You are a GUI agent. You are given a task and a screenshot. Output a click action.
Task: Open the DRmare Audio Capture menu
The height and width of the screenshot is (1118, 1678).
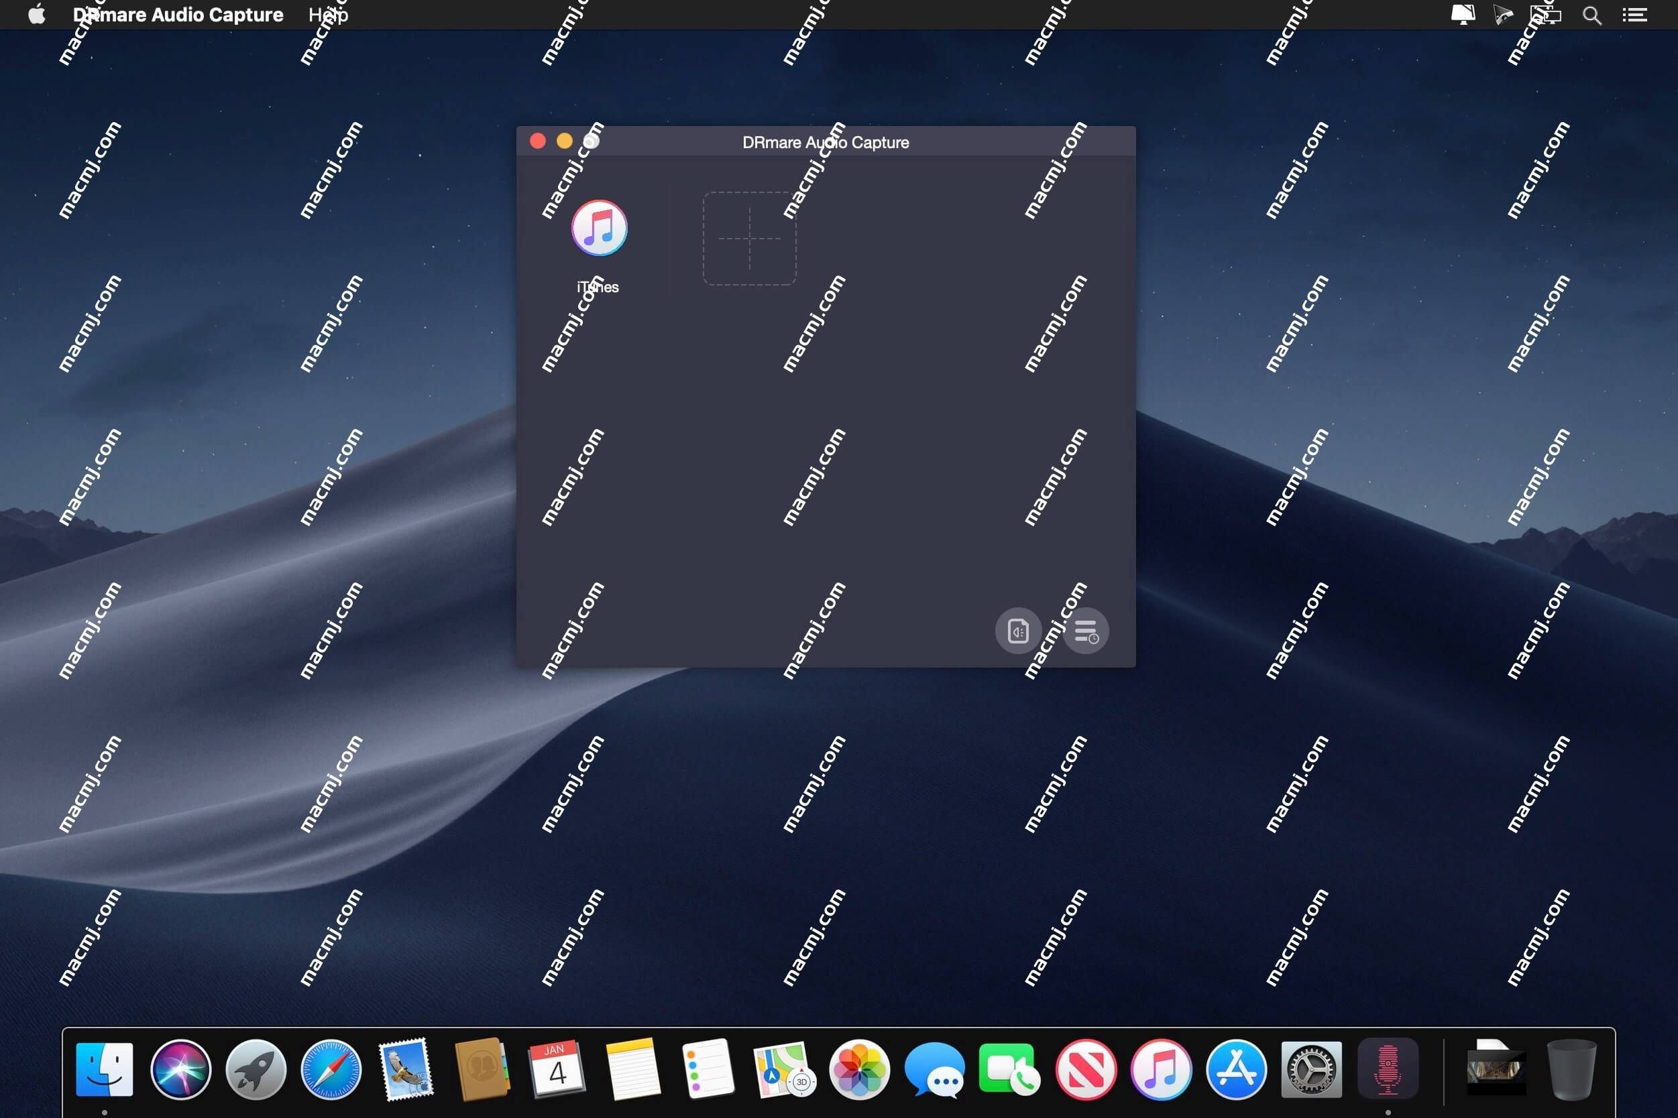point(178,14)
